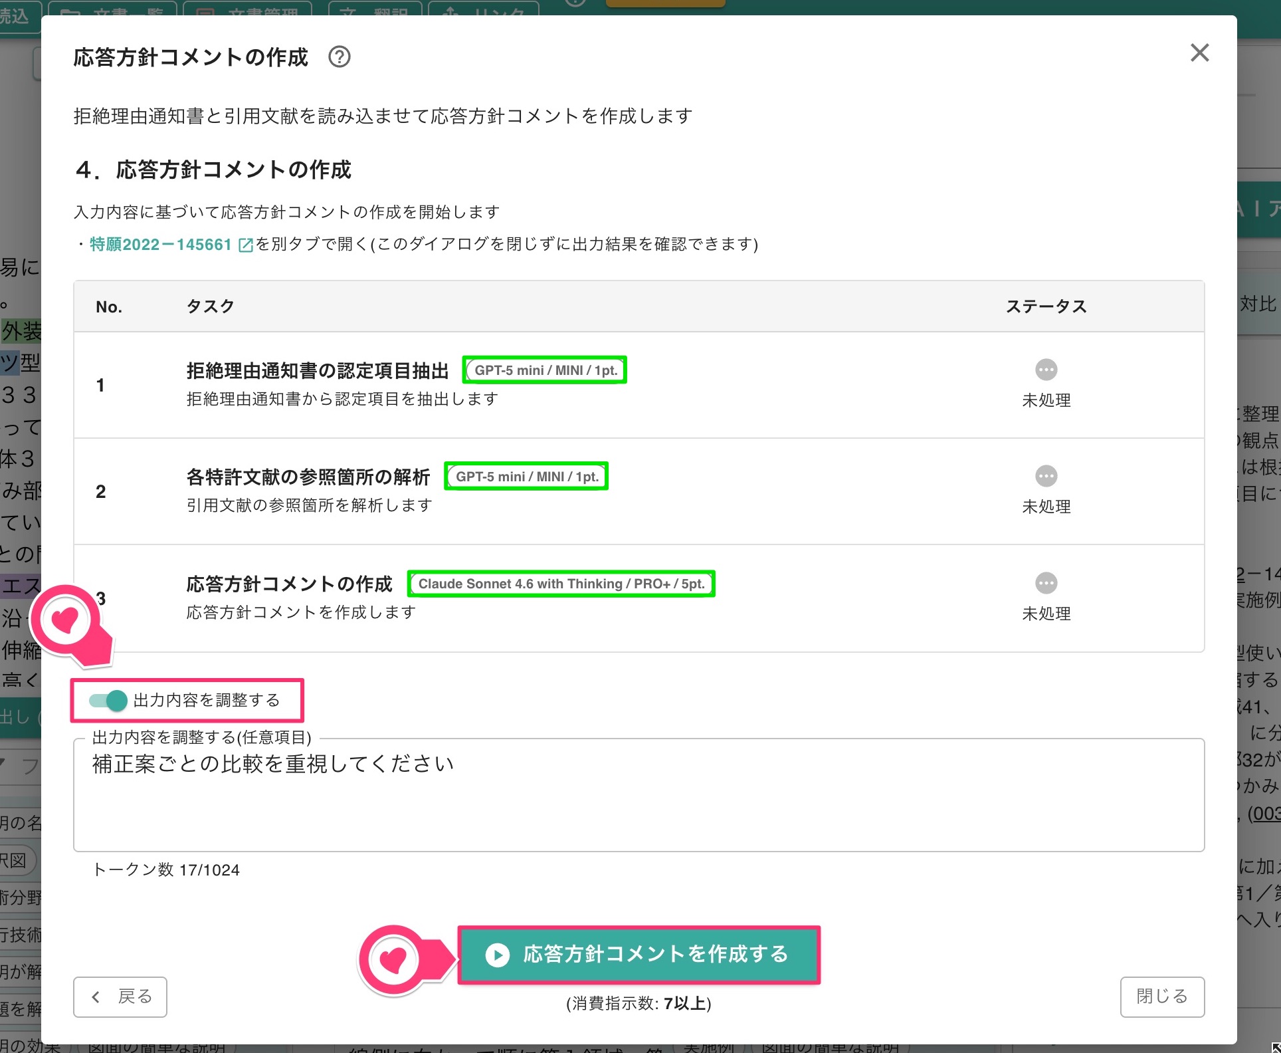Focus the 出力内容を調整する text field

point(639,795)
